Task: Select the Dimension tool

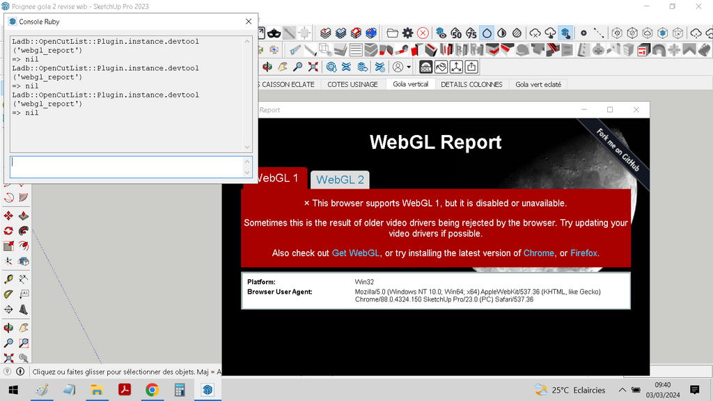Action: [x=24, y=278]
